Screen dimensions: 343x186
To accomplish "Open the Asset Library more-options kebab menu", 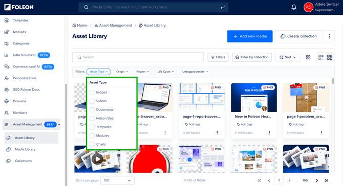I will point(330,36).
